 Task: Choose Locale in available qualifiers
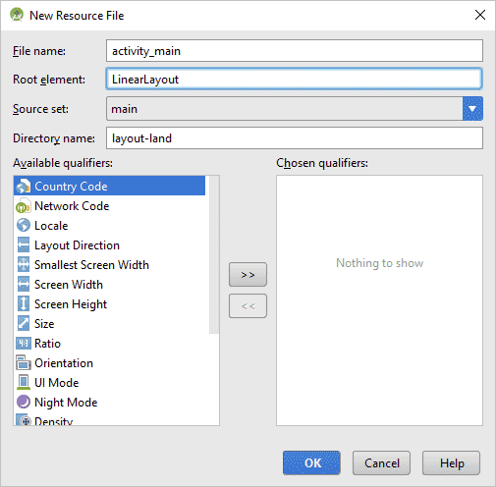(x=51, y=226)
